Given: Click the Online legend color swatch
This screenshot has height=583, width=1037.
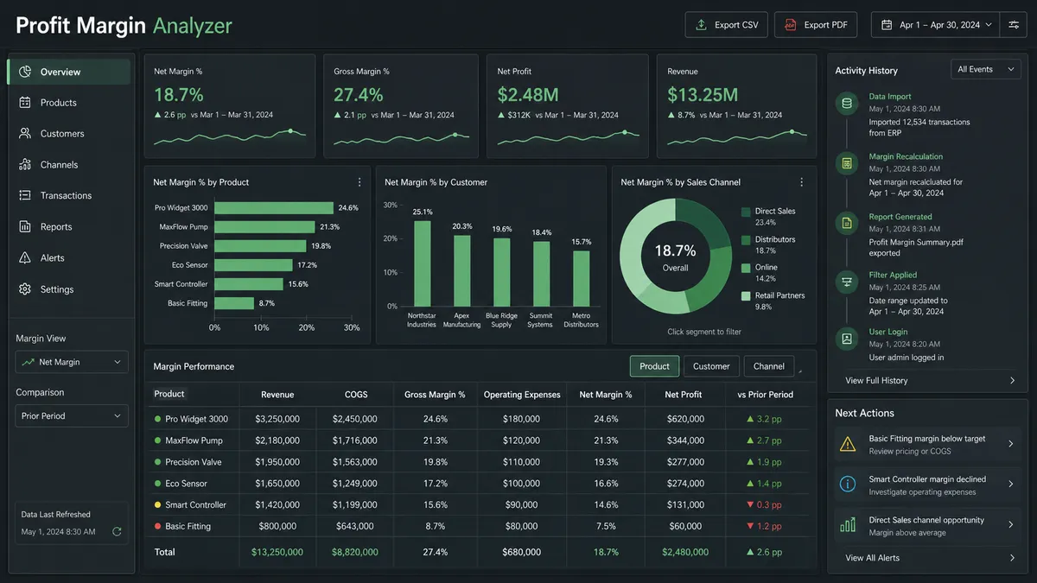Looking at the screenshot, I should tap(746, 268).
